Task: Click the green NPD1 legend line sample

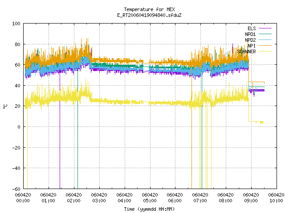Action: click(x=265, y=34)
